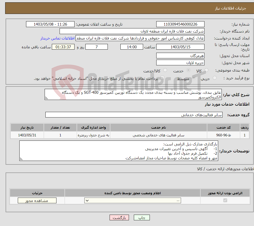This screenshot has height=226, width=254.
Task: Click the cell سایر فعالیت های خدماتی شخصی
Action: pos(159,135)
